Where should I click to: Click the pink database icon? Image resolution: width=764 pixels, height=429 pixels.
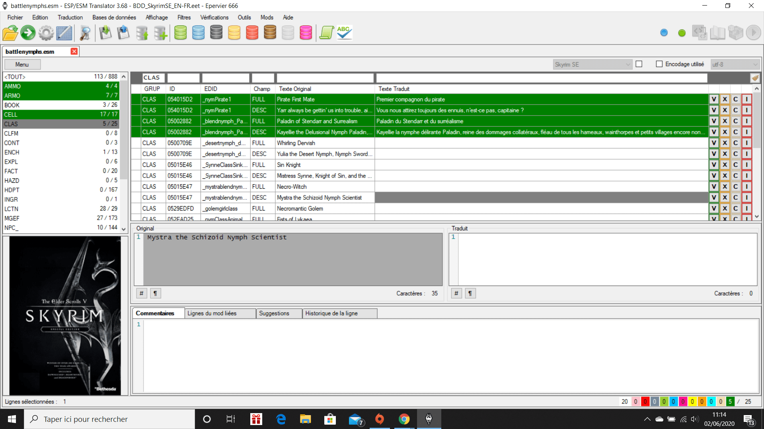[306, 33]
